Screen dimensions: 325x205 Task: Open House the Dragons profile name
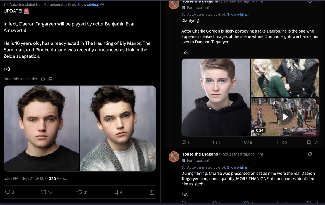point(199,154)
